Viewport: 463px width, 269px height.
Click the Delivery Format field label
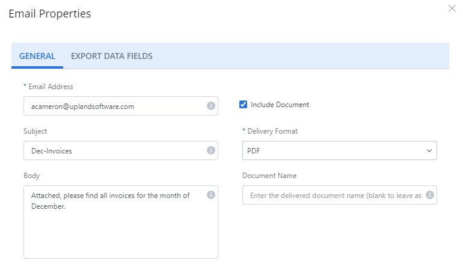pos(272,131)
